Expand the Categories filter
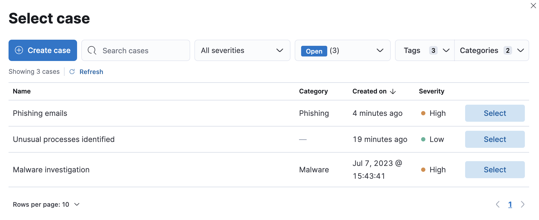This screenshot has width=539, height=220. 492,50
